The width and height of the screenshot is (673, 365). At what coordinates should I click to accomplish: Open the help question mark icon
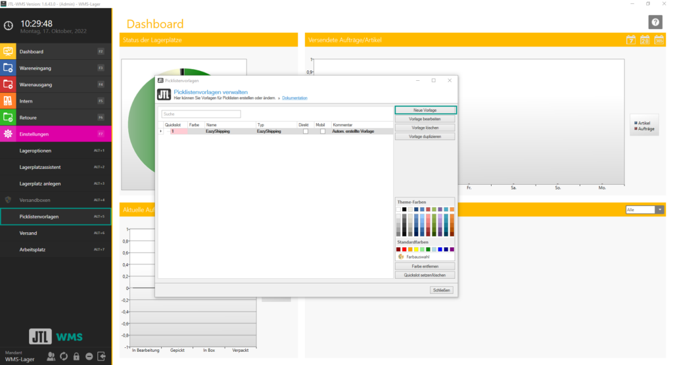655,22
